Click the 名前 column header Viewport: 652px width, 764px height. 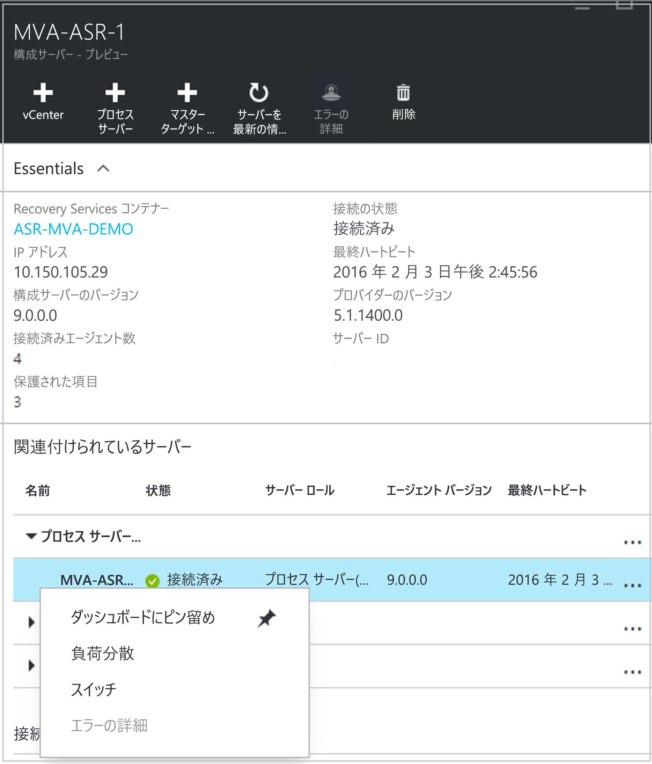pyautogui.click(x=38, y=490)
